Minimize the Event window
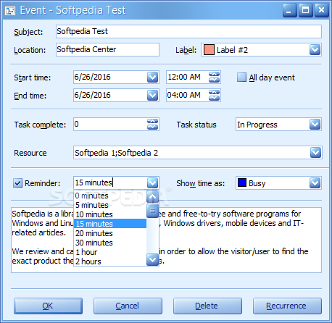Screen dimensions: 332x323 [289, 10]
